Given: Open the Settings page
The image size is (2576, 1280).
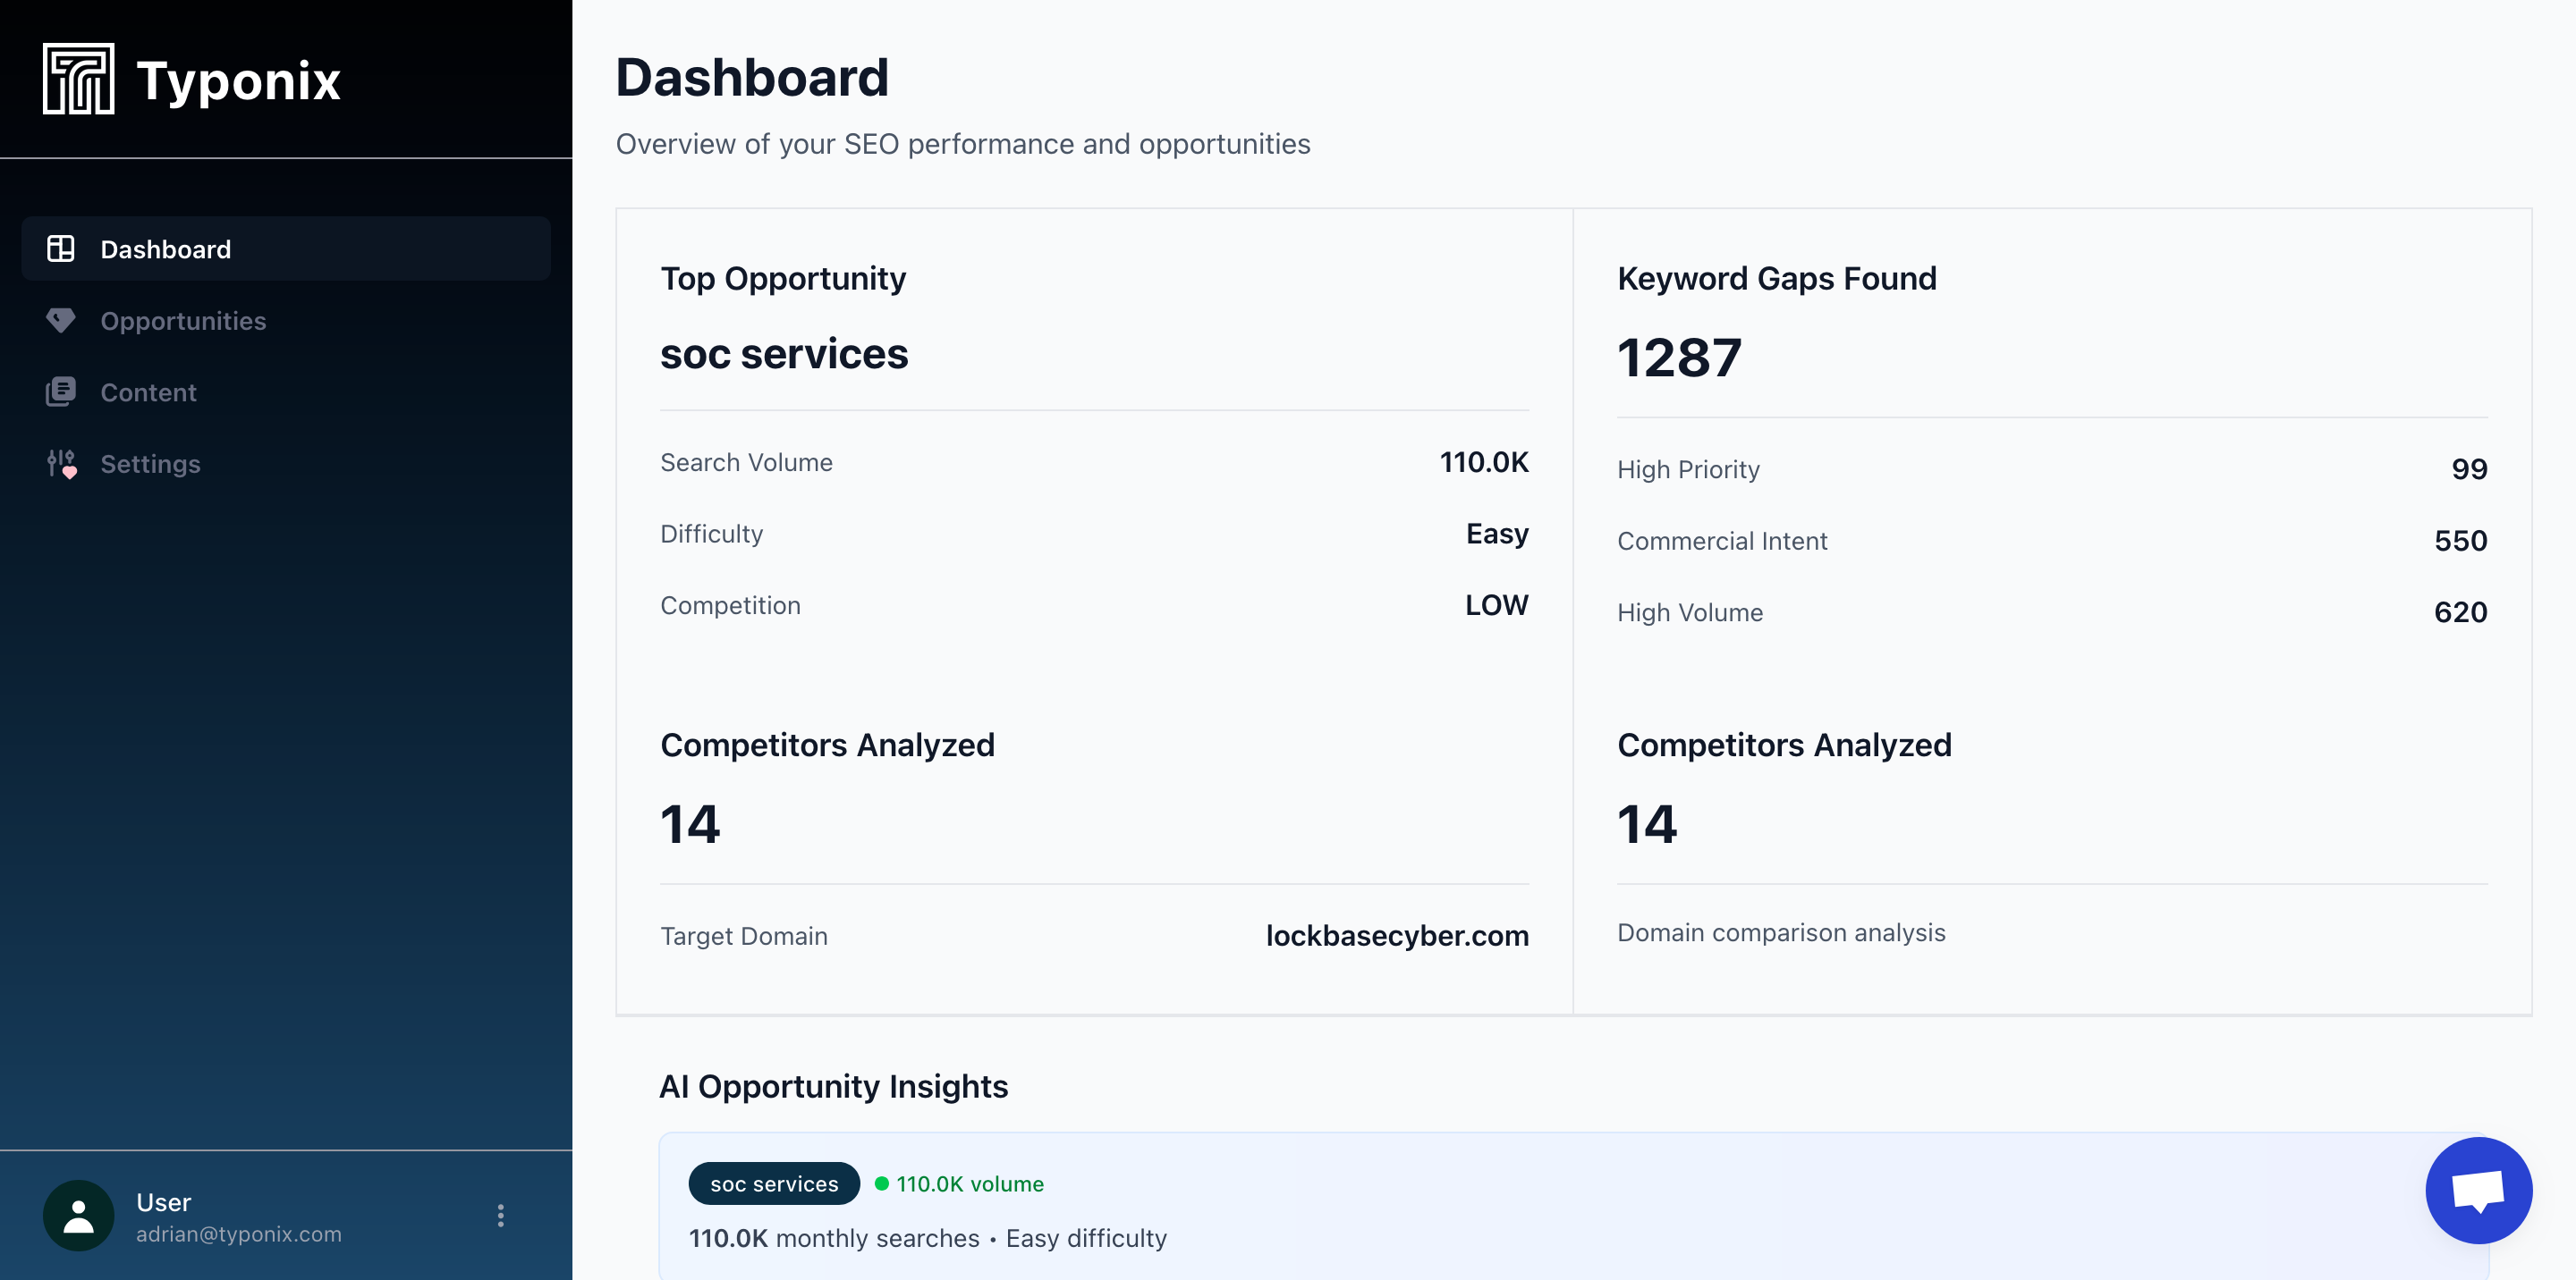Looking at the screenshot, I should tap(150, 464).
